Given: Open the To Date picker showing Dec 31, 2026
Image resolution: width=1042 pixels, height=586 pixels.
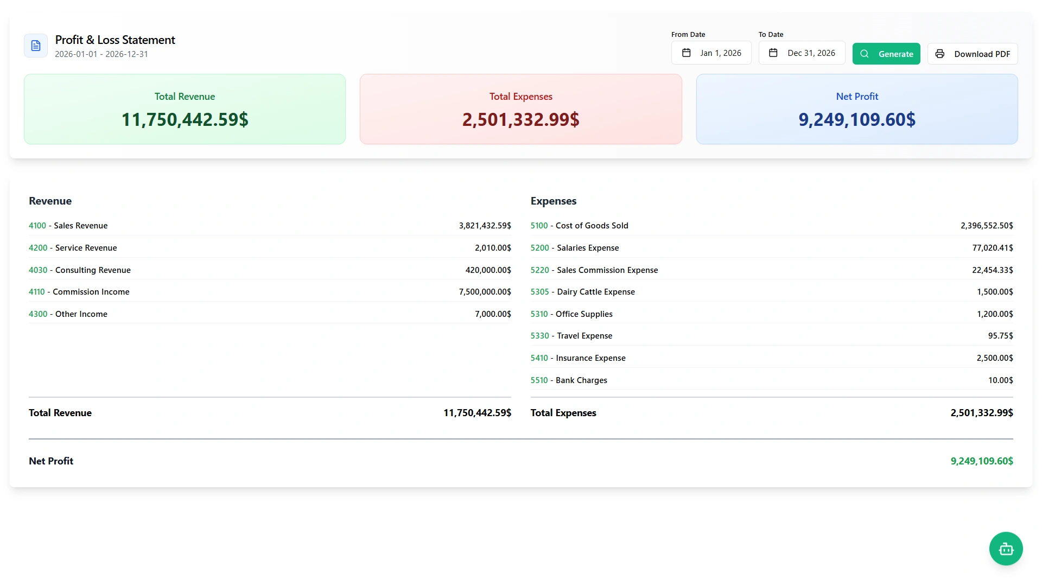Looking at the screenshot, I should tap(802, 53).
